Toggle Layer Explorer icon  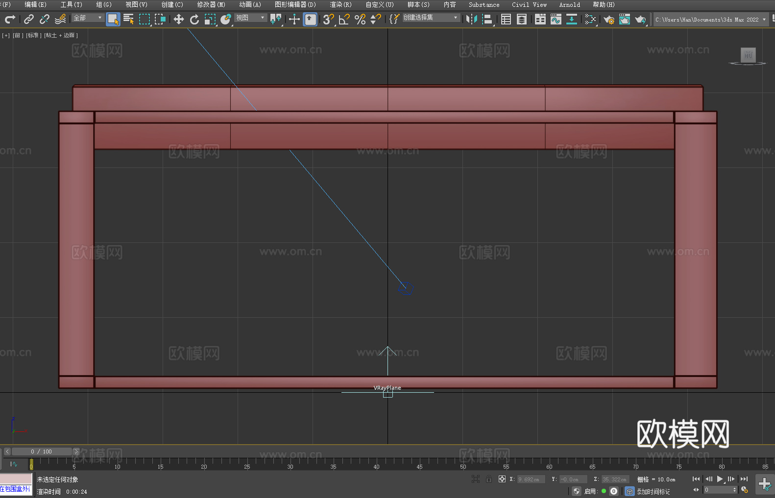pyautogui.click(x=522, y=19)
